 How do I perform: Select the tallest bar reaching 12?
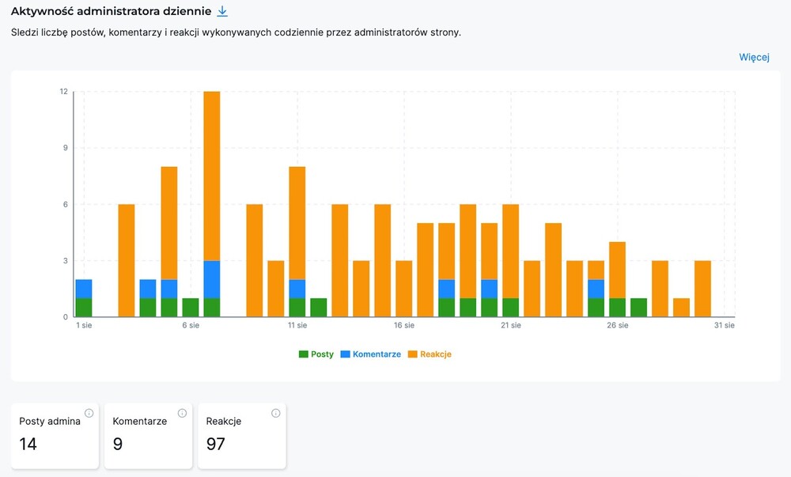pyautogui.click(x=212, y=174)
